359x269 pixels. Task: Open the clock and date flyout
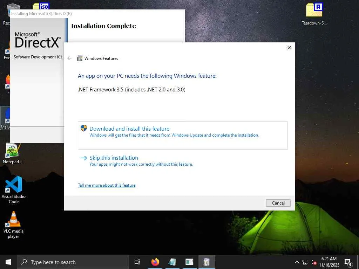pyautogui.click(x=329, y=262)
